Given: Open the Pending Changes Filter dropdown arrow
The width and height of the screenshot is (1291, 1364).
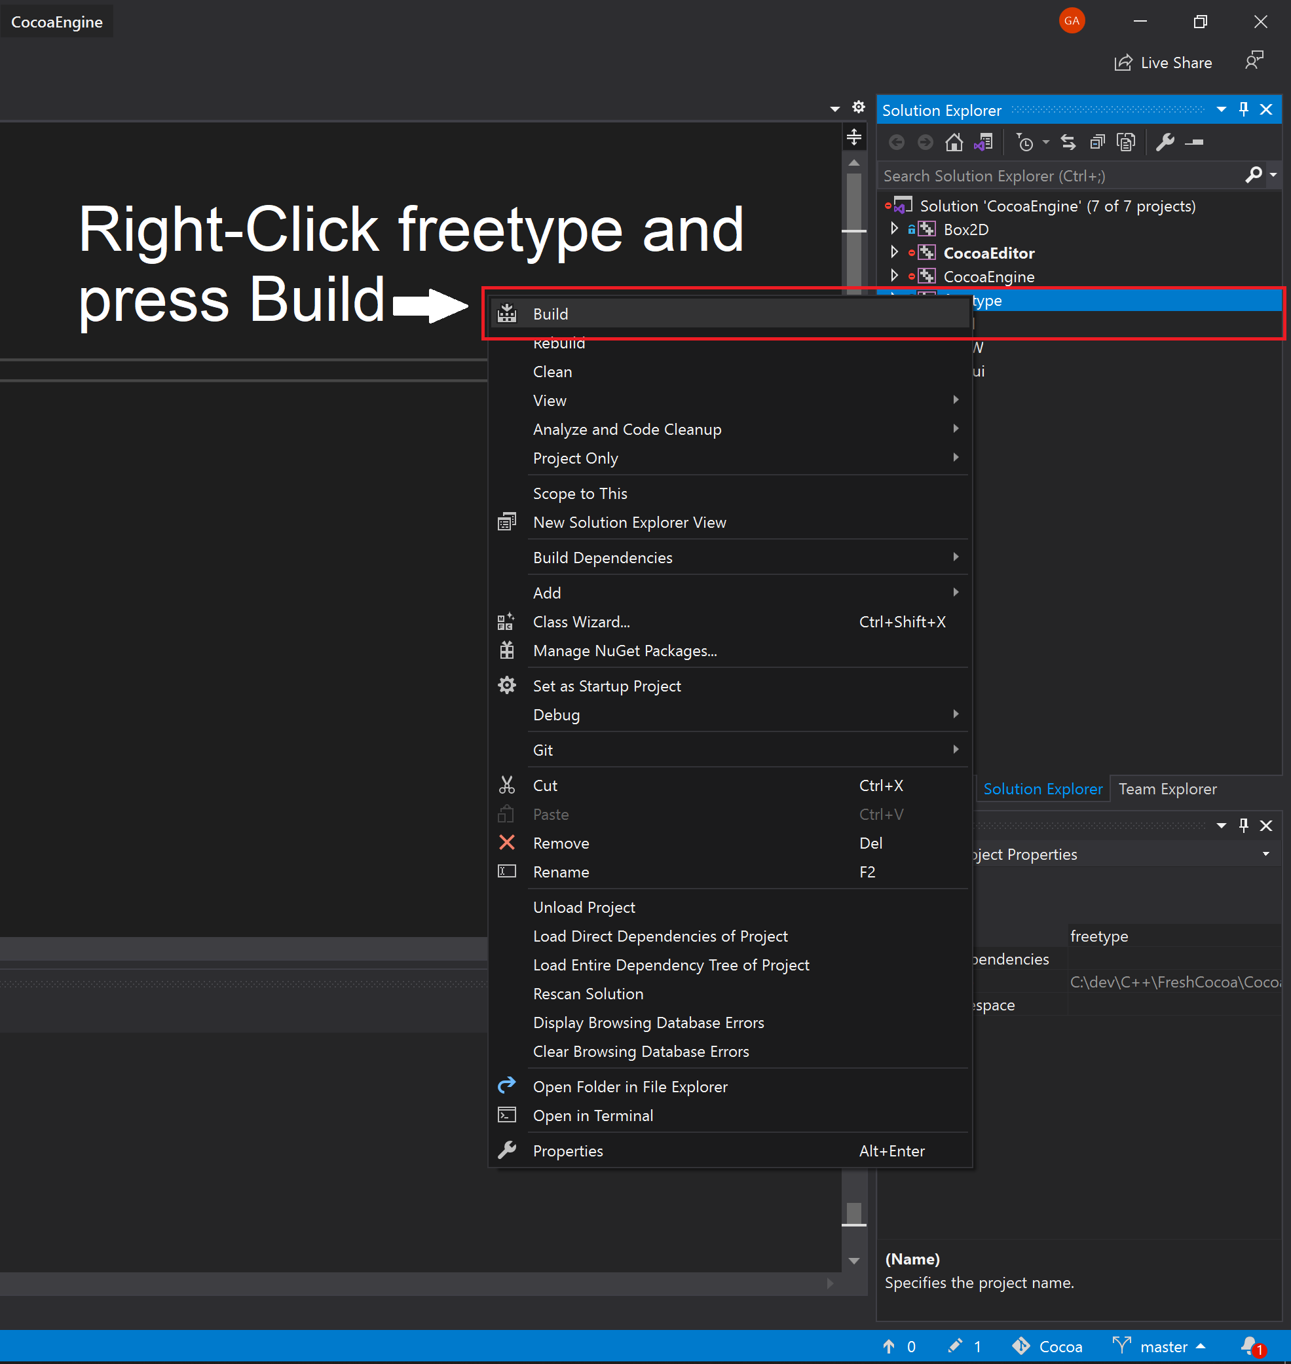Looking at the screenshot, I should tap(1046, 142).
